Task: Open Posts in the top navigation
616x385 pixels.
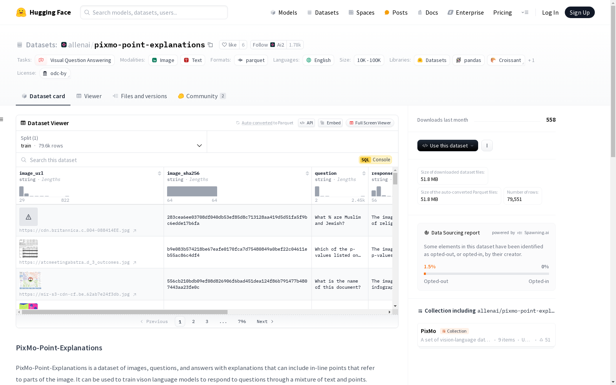Action: coord(396,12)
